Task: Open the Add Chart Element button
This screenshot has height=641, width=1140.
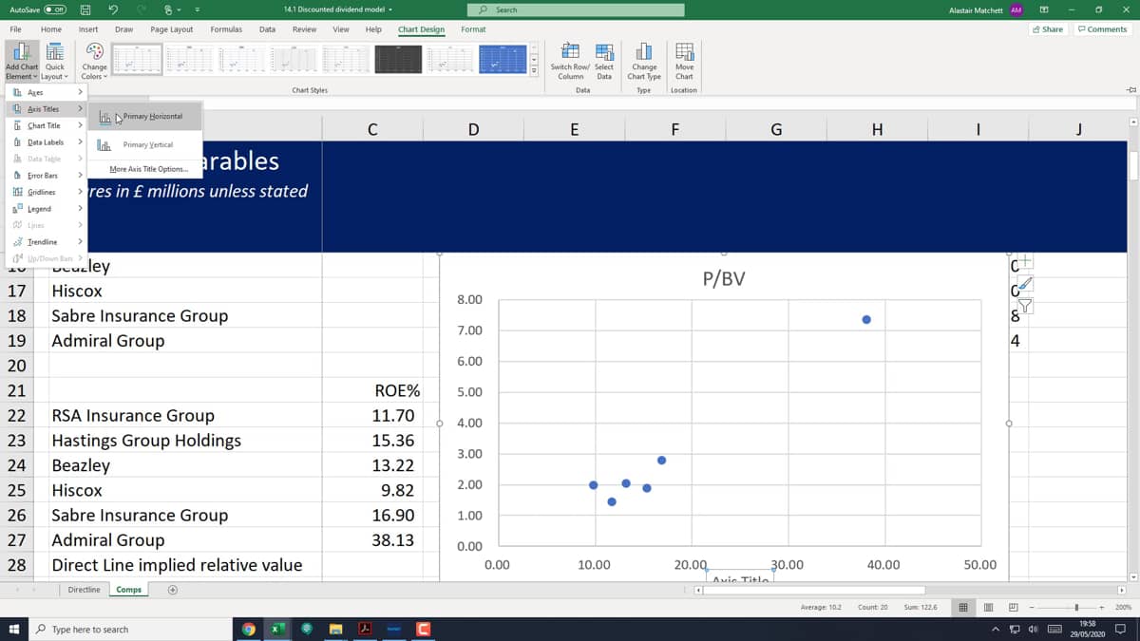Action: pos(22,62)
